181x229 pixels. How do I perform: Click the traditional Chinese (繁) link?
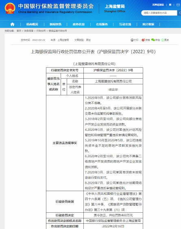coord(170,5)
